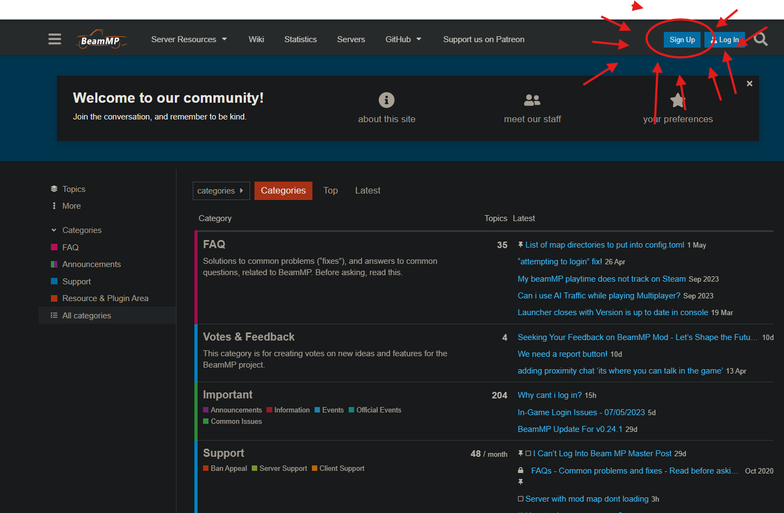Open topic We need a report button!

(x=563, y=354)
